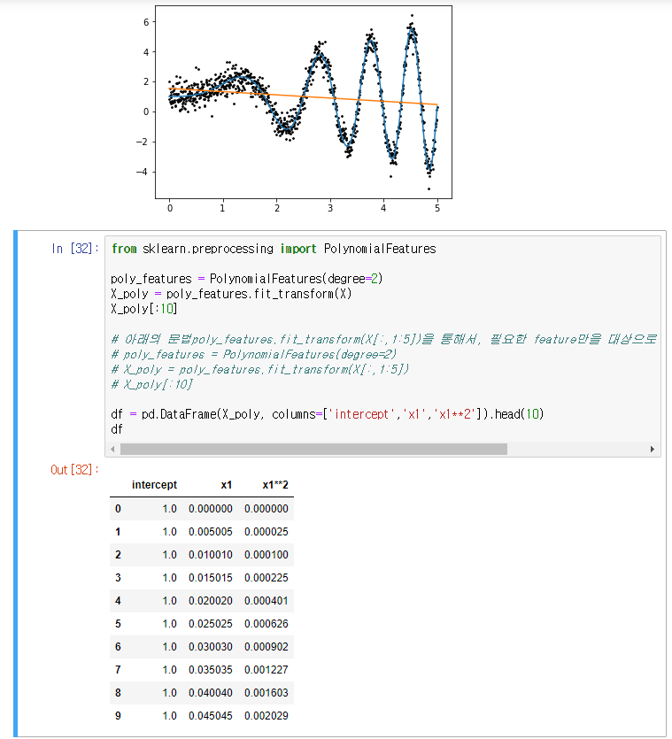This screenshot has height=739, width=672.
Task: Click the scatter plot output image
Action: pos(294,108)
